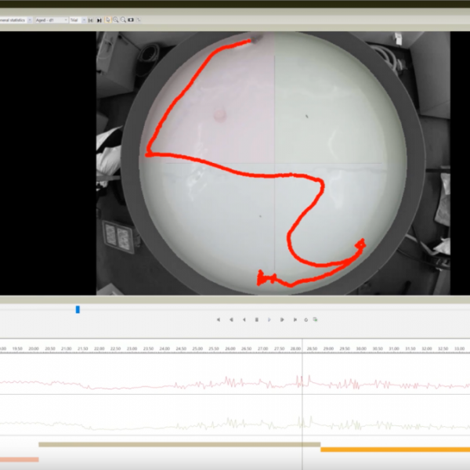
Task: Step one frame backward in playback
Action: coord(244,320)
